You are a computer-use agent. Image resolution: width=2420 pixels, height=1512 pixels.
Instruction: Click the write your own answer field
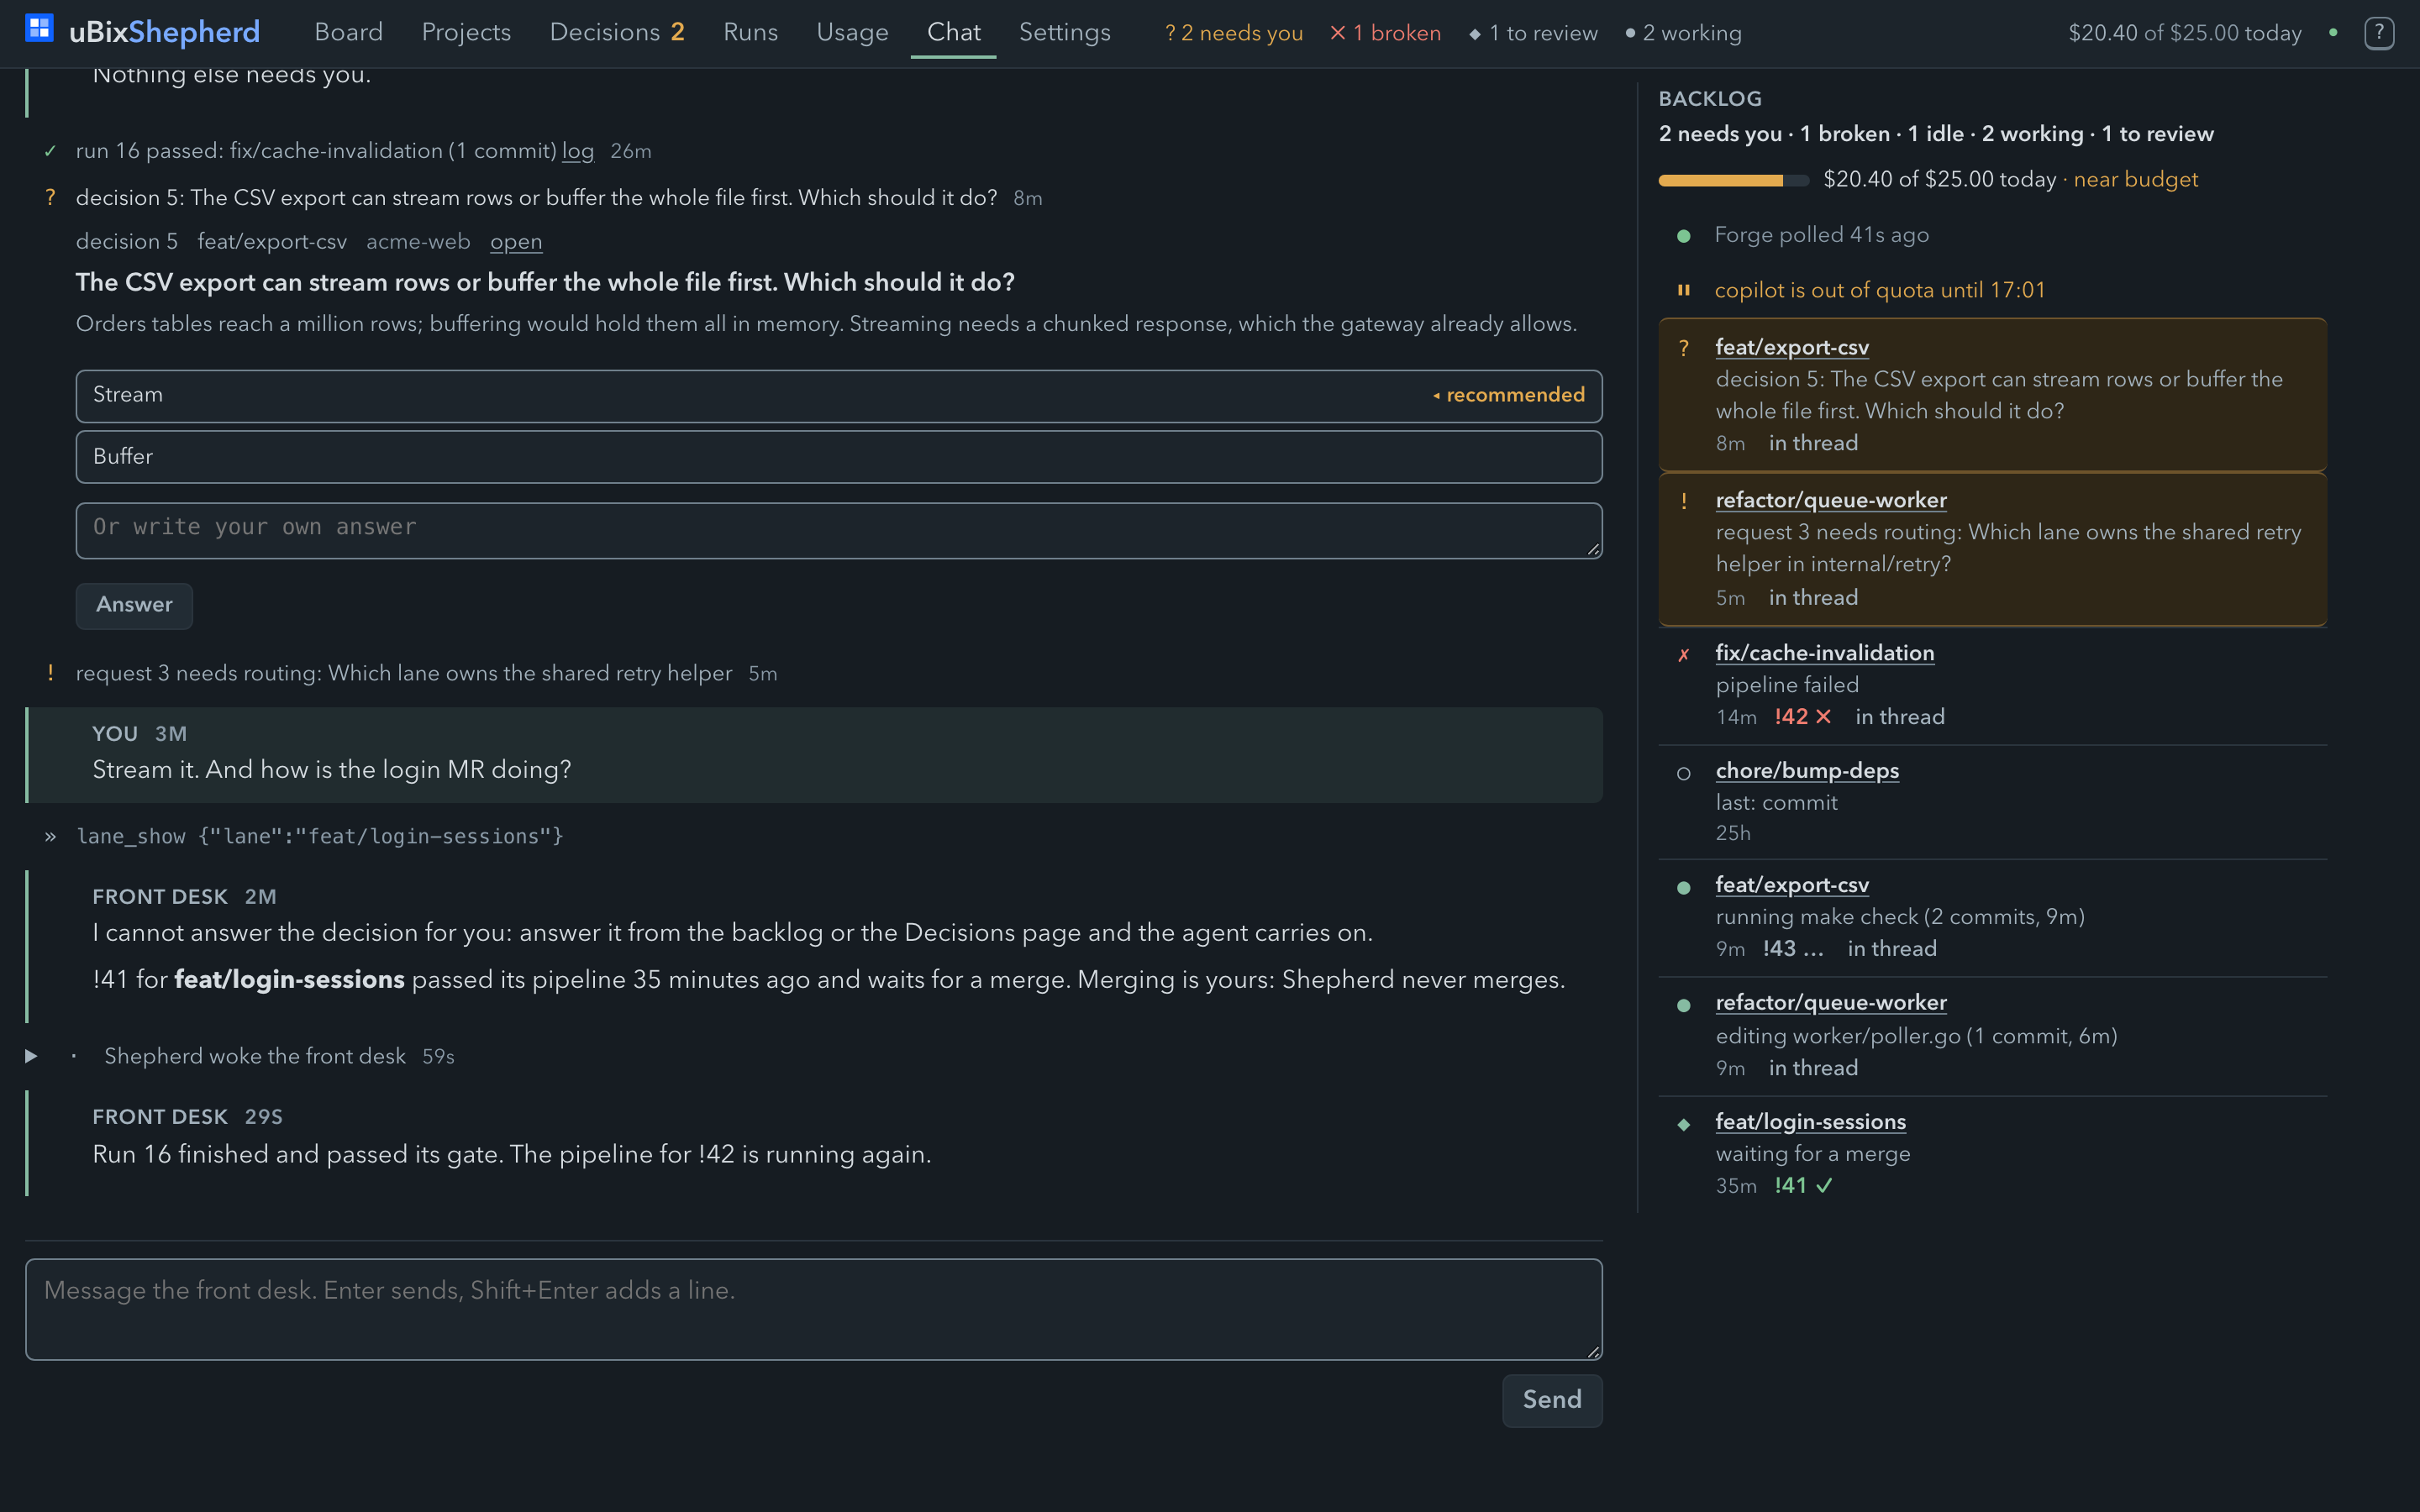(x=839, y=530)
